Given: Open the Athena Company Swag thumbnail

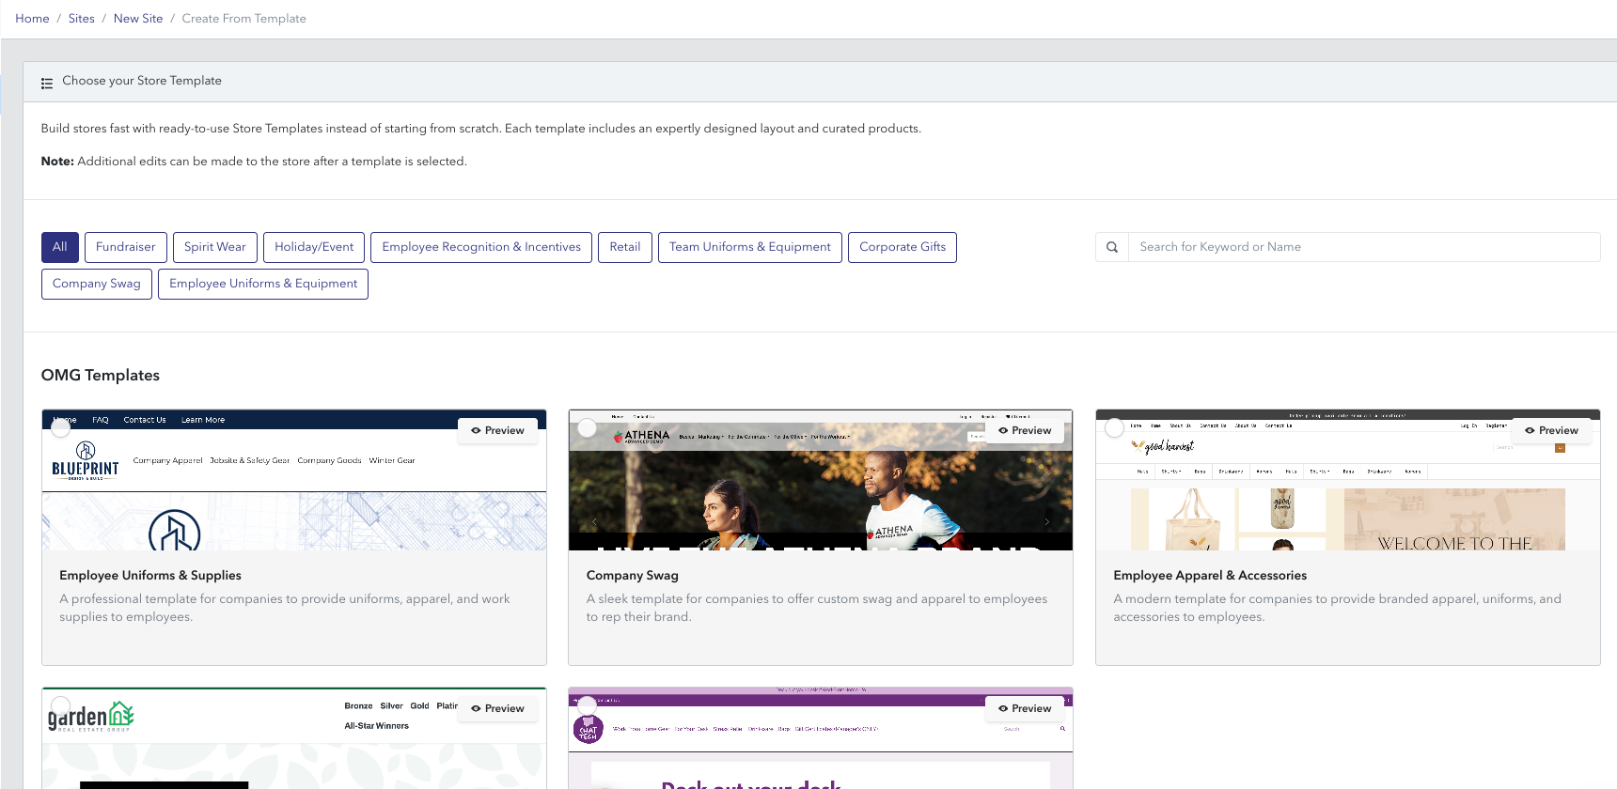Looking at the screenshot, I should pos(821,480).
